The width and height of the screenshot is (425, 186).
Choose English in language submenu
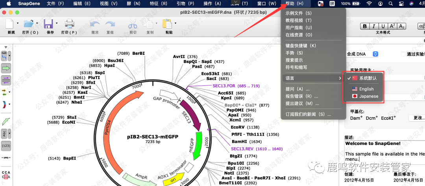tap(366, 89)
